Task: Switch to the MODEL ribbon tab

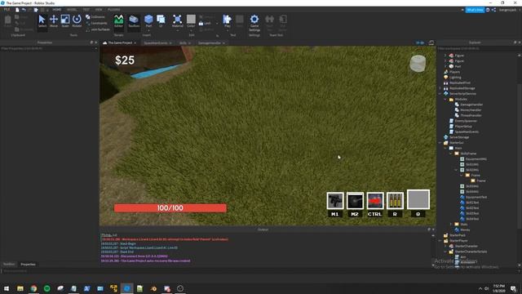Action: pyautogui.click(x=72, y=10)
